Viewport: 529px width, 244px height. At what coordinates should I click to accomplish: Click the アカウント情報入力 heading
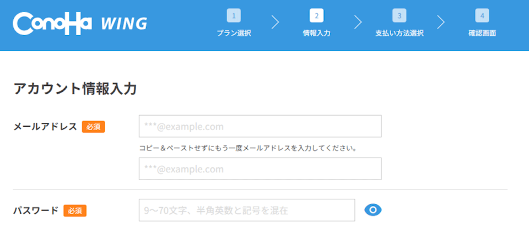[x=75, y=89]
